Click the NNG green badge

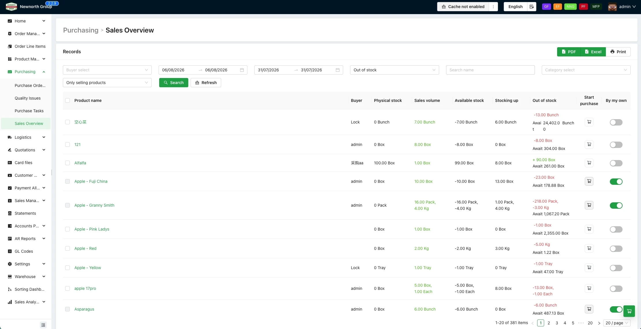570,7
